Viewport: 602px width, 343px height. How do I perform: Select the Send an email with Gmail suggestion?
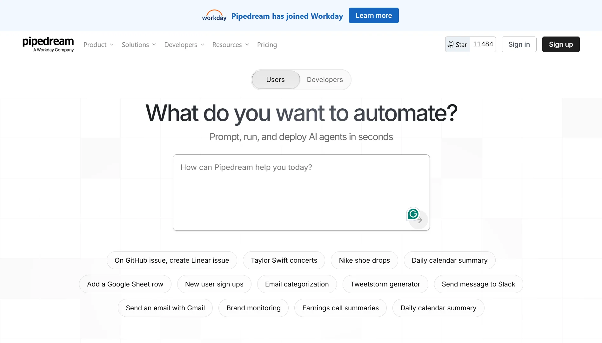click(x=165, y=308)
